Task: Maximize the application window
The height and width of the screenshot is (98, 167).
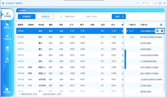Action: pos(160,3)
